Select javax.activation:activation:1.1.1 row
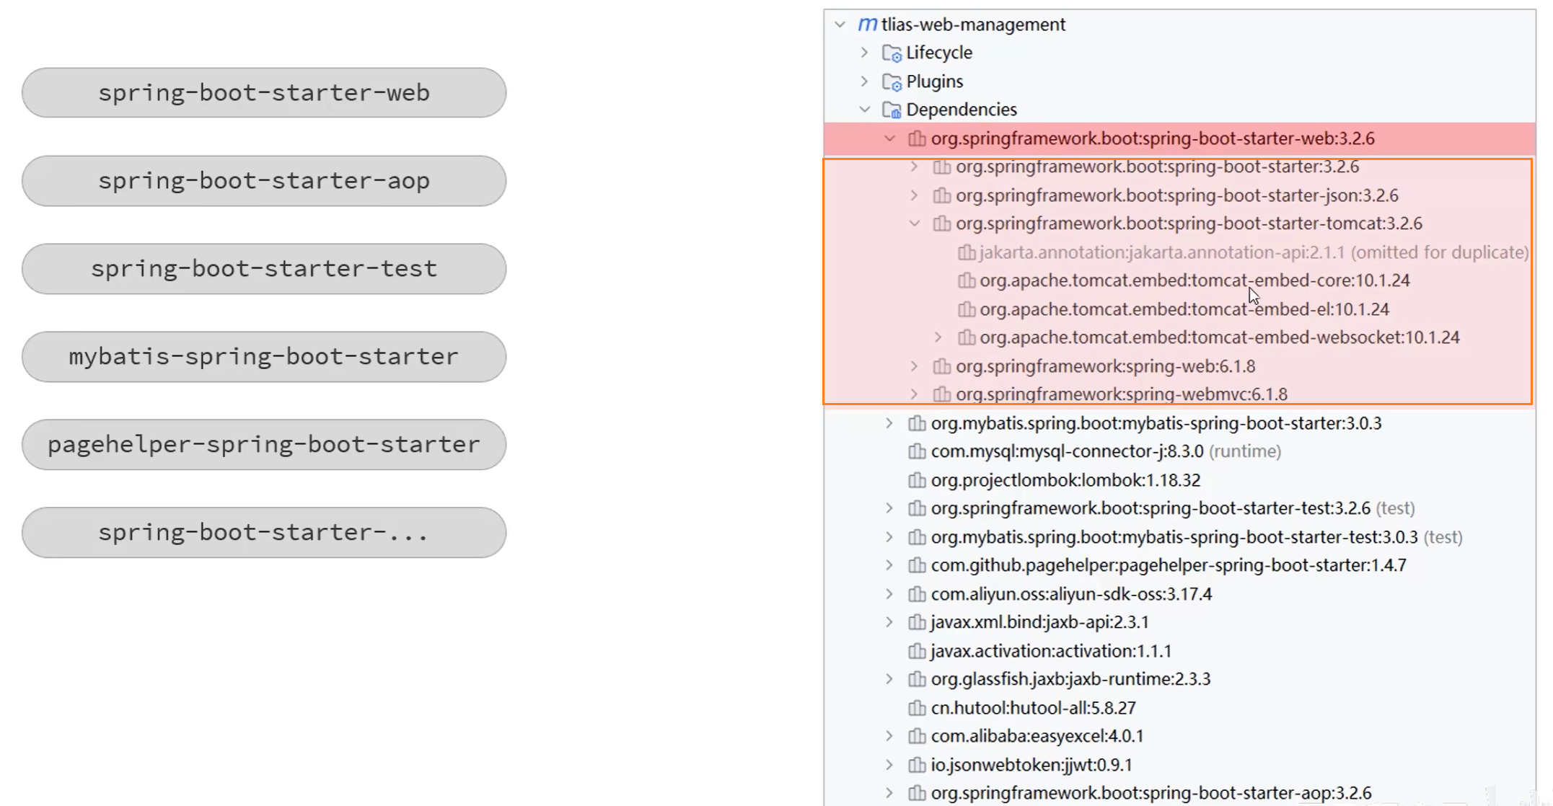1553x806 pixels. pyautogui.click(x=1179, y=651)
